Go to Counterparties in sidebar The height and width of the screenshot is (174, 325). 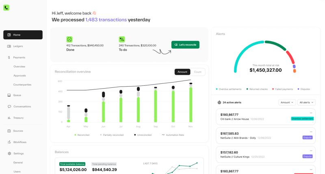pos(22,85)
